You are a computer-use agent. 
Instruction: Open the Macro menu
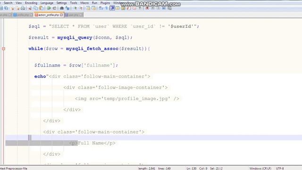84,3
